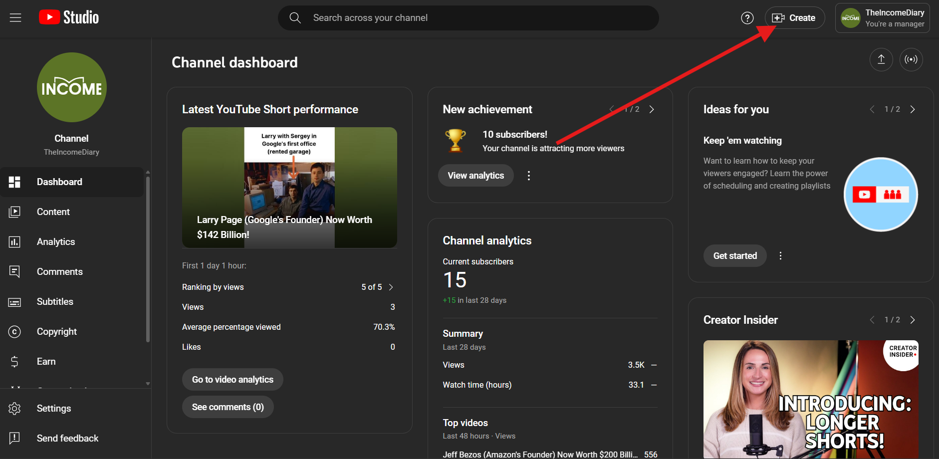The image size is (939, 459).
Task: Open TheIncomeDiary account switcher
Action: tap(882, 18)
